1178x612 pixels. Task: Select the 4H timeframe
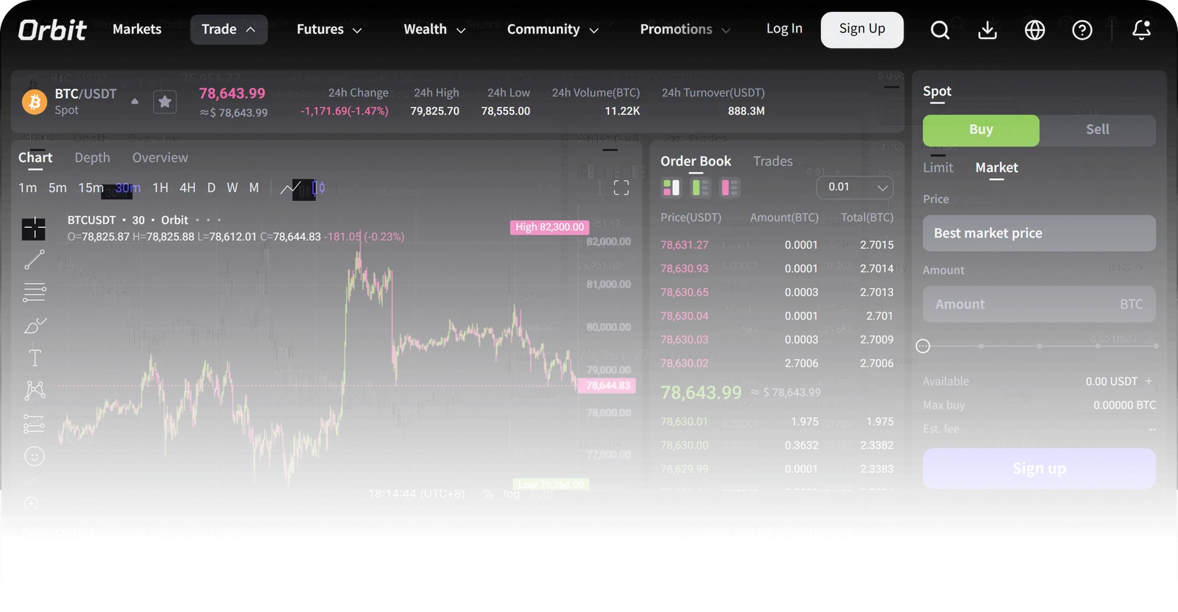[x=188, y=188]
